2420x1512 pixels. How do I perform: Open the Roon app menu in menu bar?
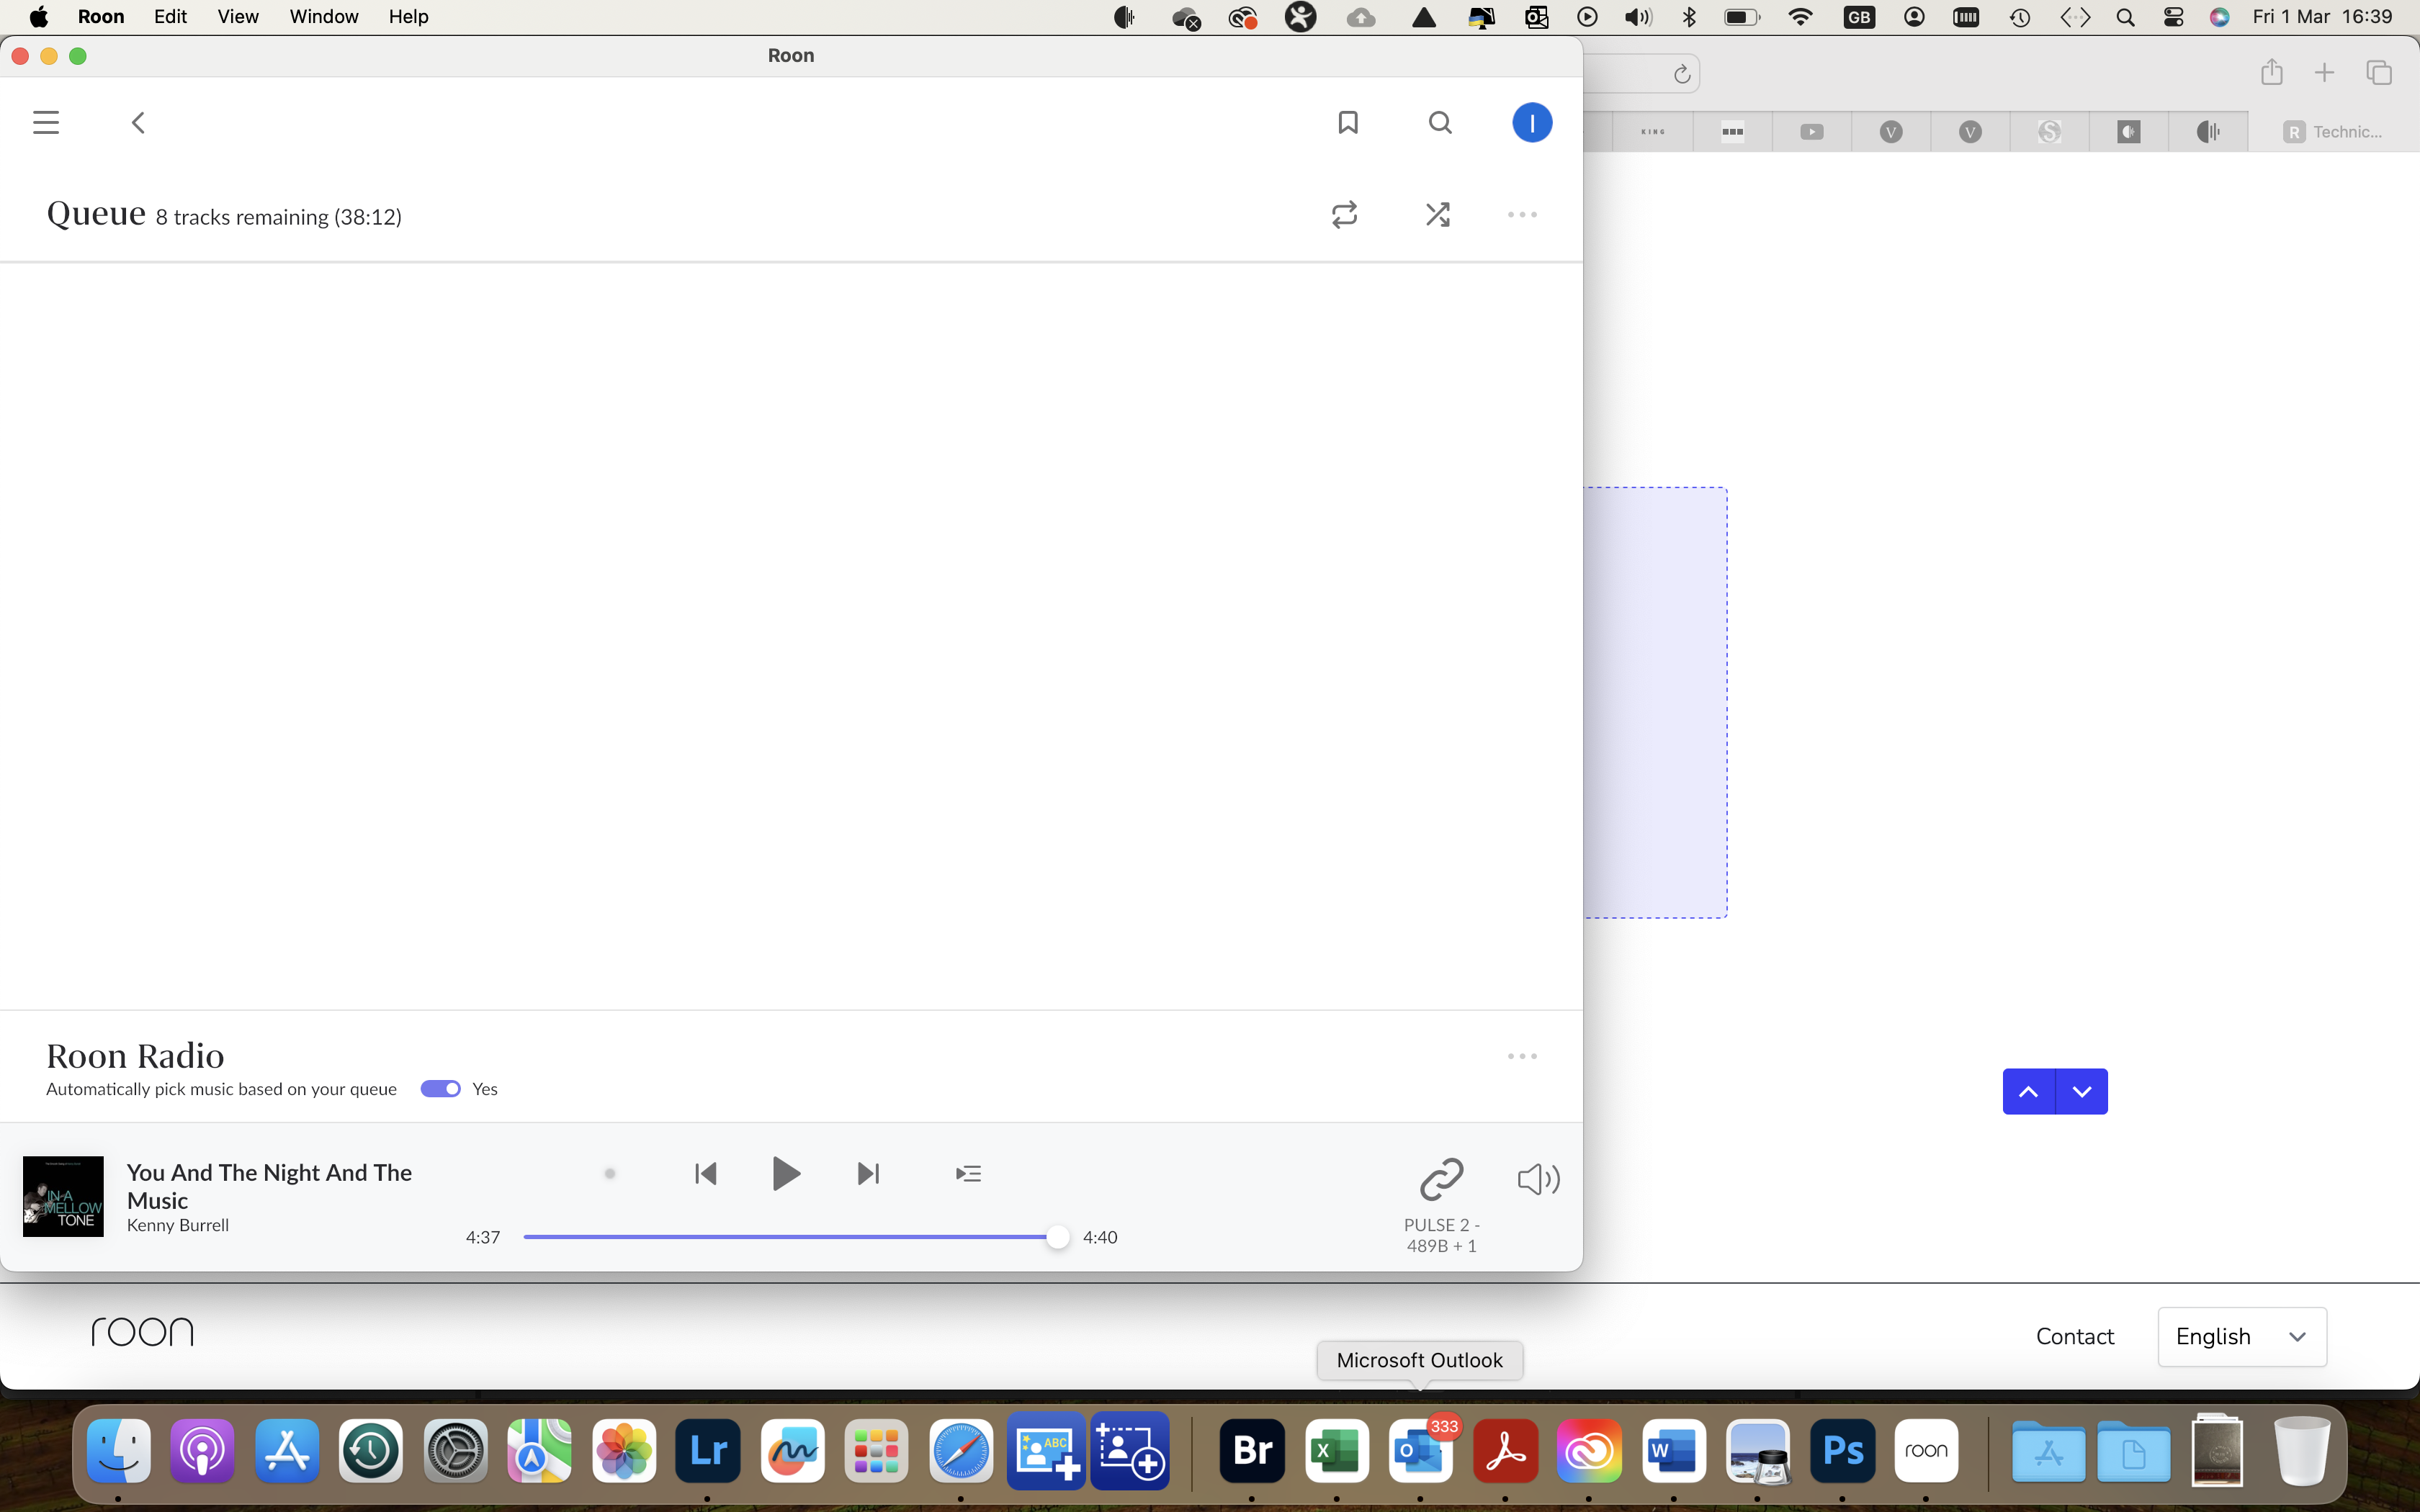tap(101, 17)
